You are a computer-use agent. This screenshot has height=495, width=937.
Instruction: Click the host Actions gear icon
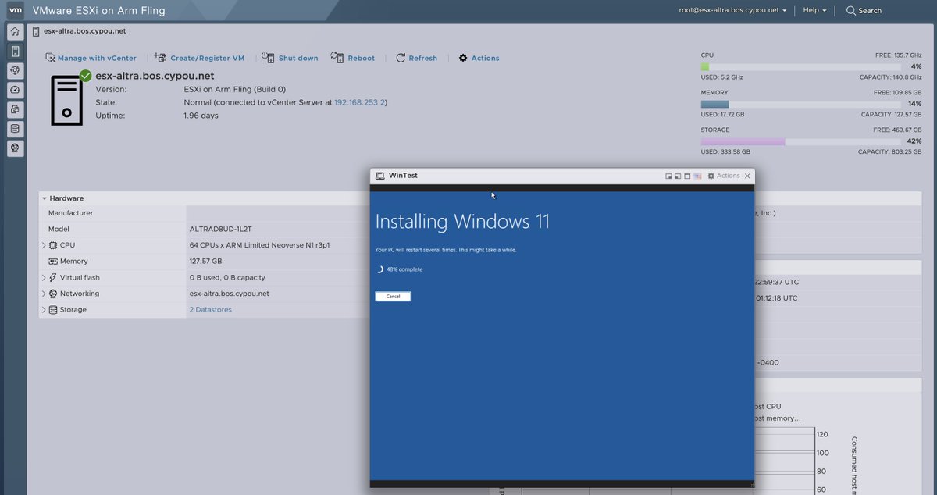click(x=463, y=58)
